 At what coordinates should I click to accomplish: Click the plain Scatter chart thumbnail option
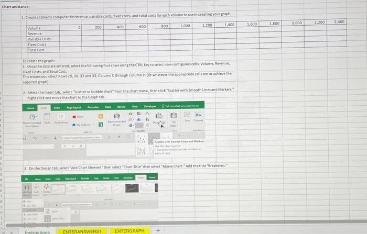pyautogui.click(x=141, y=139)
